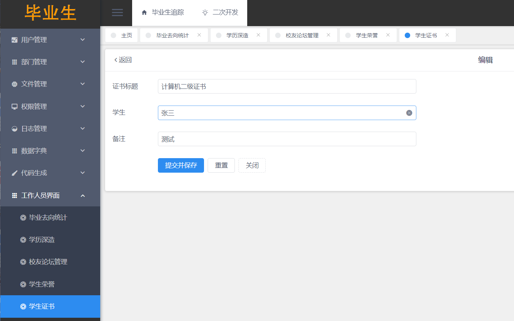Close the 学生荣誉 tab
The image size is (514, 321).
pos(388,35)
